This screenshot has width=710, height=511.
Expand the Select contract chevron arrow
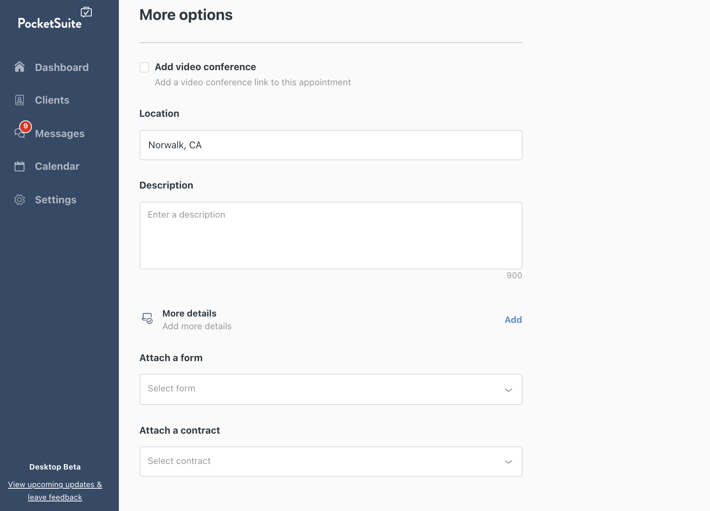point(509,462)
